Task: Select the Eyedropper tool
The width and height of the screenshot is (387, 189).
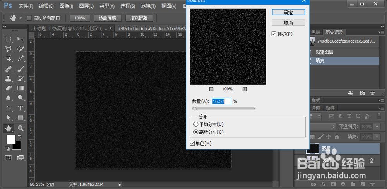Action: [21, 58]
